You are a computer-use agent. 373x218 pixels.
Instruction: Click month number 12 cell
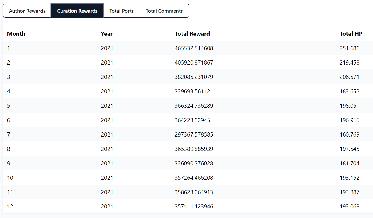[x=10, y=206]
